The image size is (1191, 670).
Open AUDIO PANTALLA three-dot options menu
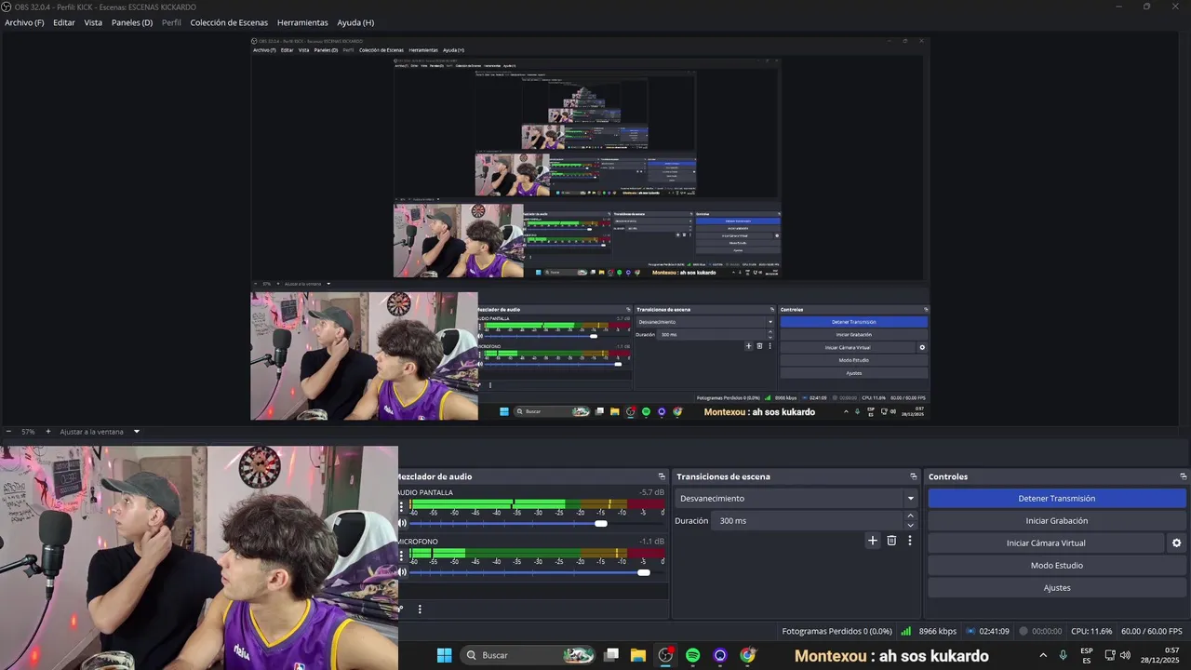point(402,507)
